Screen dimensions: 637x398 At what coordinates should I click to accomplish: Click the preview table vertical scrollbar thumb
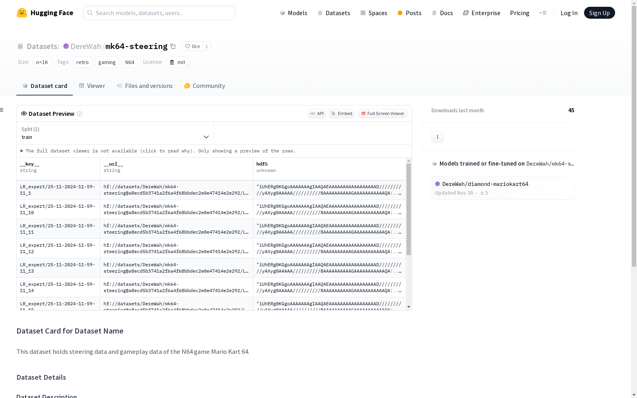coord(408,209)
